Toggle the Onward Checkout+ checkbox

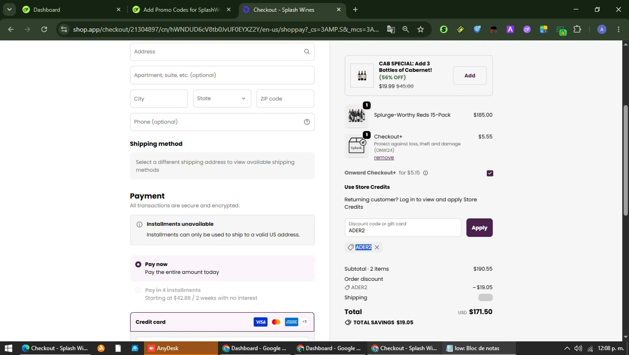point(490,173)
